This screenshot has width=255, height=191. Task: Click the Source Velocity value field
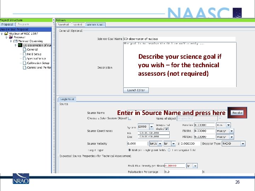(x=137, y=144)
